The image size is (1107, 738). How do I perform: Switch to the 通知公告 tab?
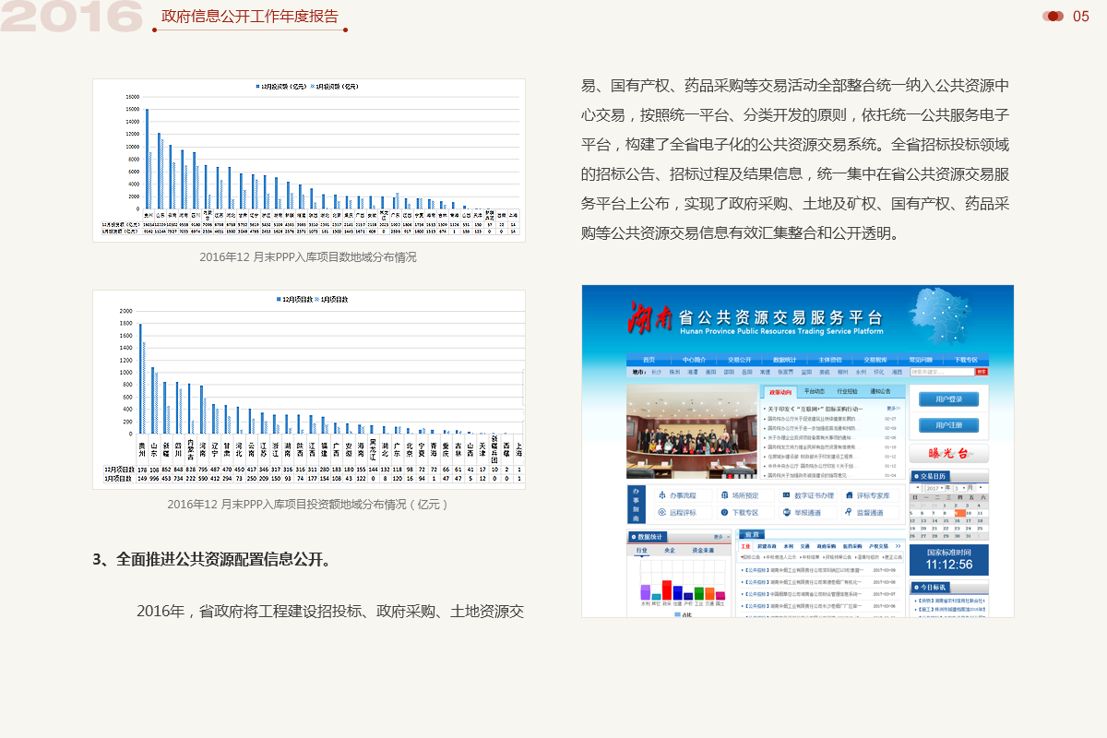(x=880, y=392)
